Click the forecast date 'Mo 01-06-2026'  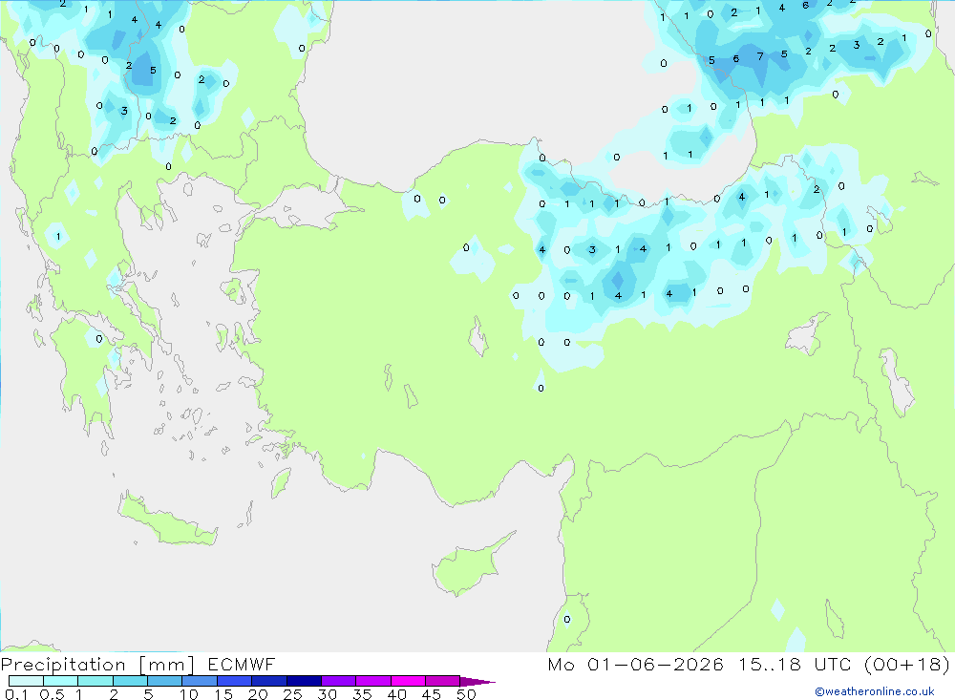pyautogui.click(x=635, y=664)
